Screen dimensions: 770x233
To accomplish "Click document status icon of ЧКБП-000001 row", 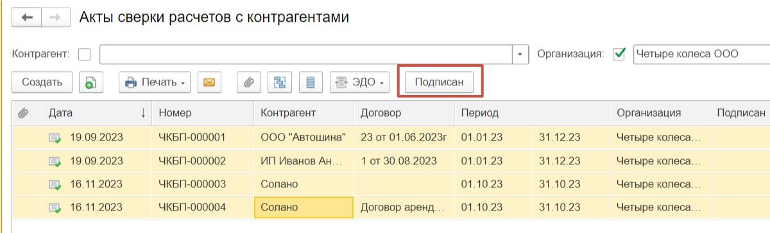I will click(x=55, y=137).
